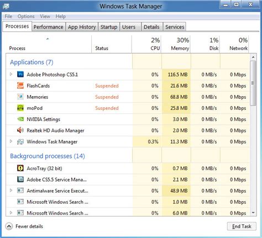Switch to the Users tab
The image size is (262, 238).
[x=130, y=27]
